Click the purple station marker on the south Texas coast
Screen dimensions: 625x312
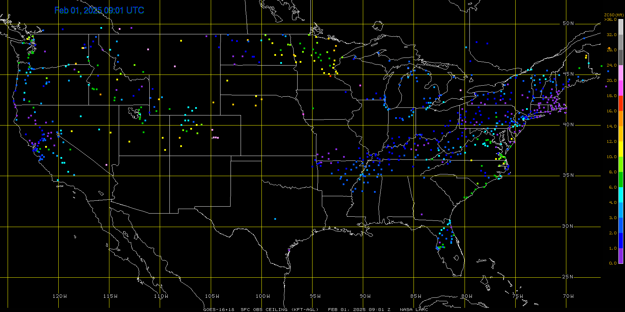pos(289,250)
